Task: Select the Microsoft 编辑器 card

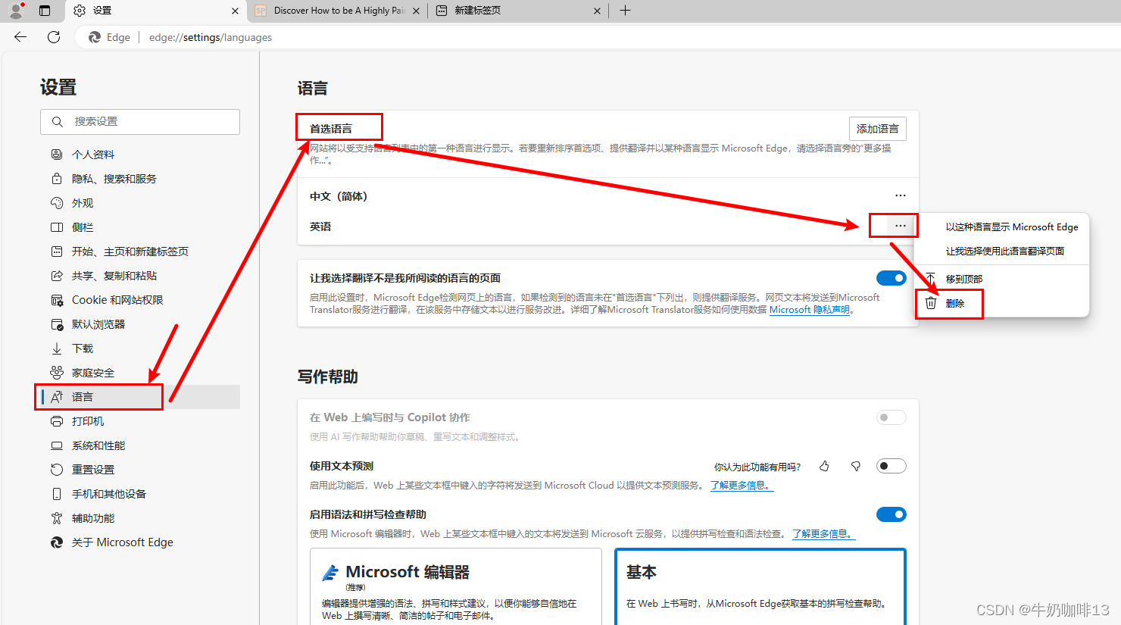Action: click(456, 586)
